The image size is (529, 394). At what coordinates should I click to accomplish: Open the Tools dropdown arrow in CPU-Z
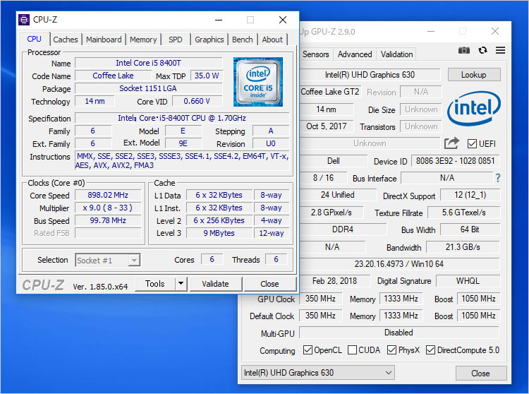pyautogui.click(x=181, y=284)
